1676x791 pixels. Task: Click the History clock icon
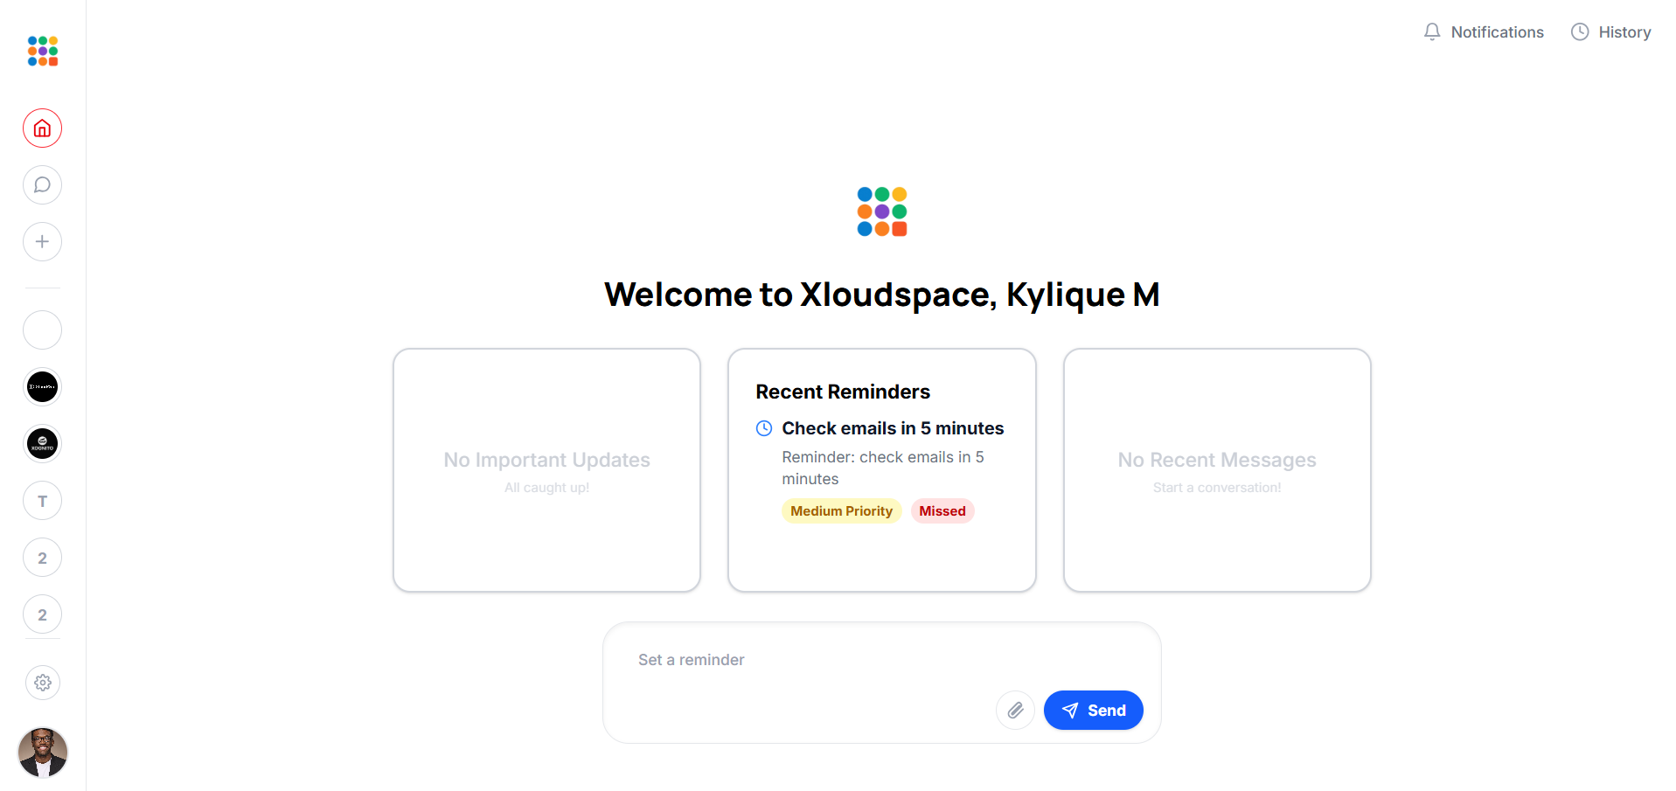point(1580,32)
